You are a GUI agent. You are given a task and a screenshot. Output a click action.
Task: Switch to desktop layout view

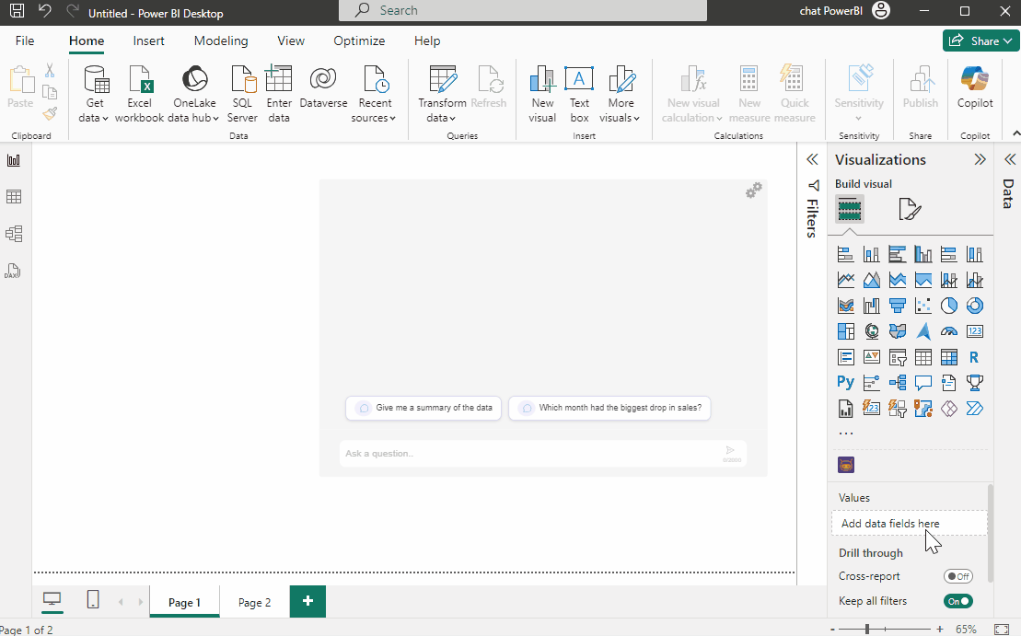coord(52,599)
